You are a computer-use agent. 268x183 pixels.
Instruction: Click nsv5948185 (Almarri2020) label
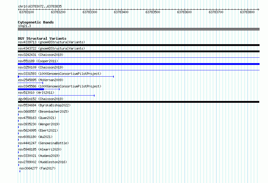tap(40, 149)
